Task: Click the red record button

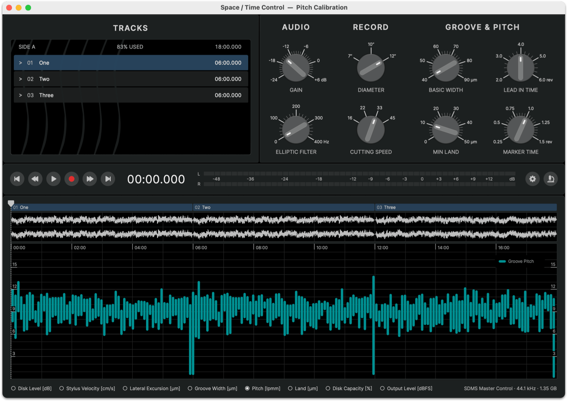Action: click(x=72, y=179)
